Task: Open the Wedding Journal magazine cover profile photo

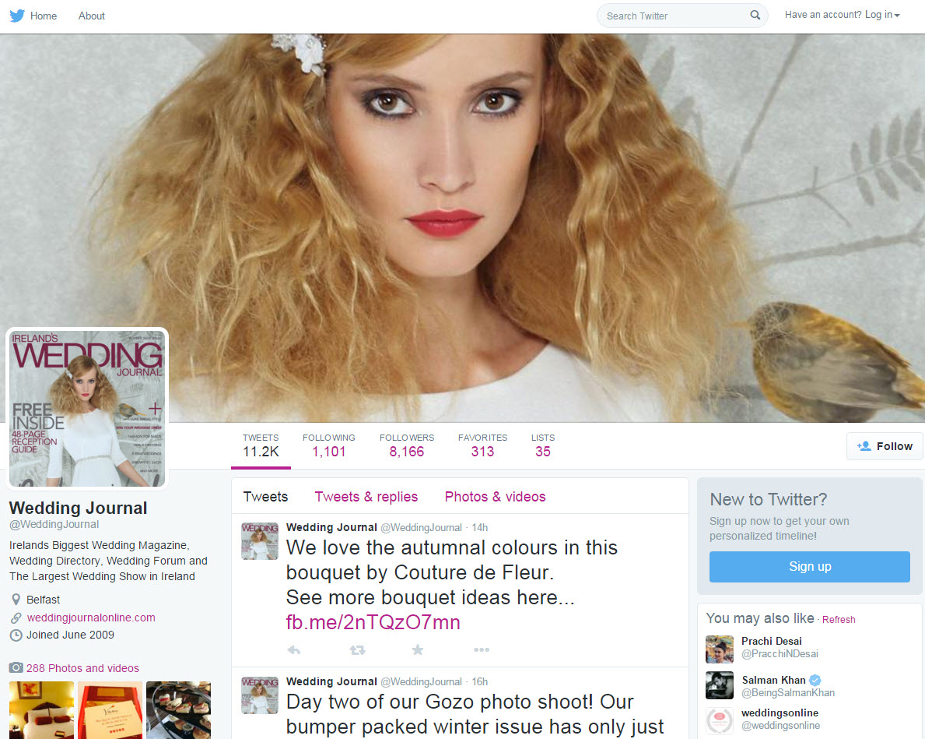Action: 87,408
